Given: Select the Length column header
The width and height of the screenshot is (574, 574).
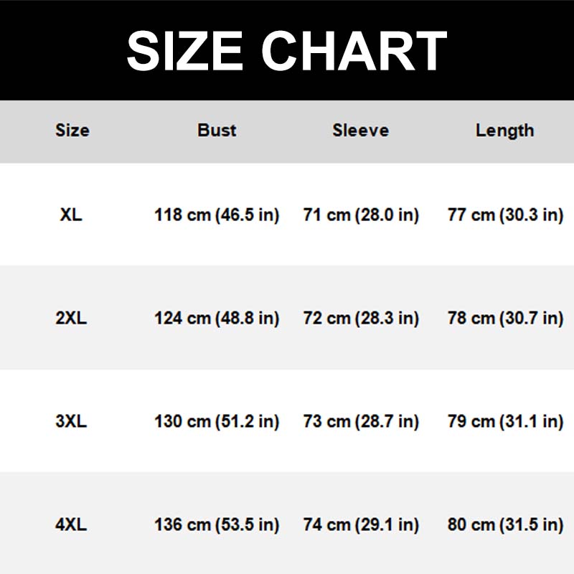Looking at the screenshot, I should coord(504,131).
